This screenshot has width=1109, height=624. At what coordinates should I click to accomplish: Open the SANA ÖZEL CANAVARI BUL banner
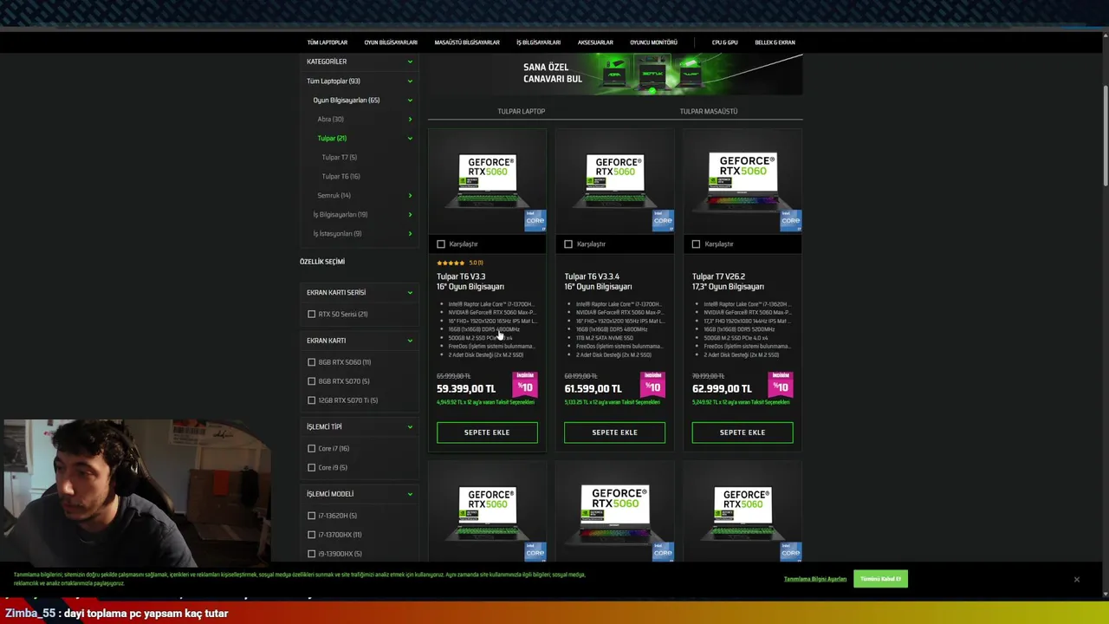615,74
